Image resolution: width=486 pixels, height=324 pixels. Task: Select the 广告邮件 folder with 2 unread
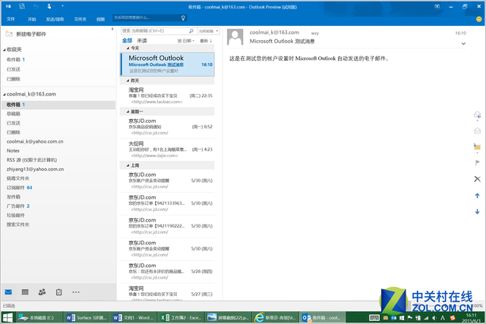point(18,206)
